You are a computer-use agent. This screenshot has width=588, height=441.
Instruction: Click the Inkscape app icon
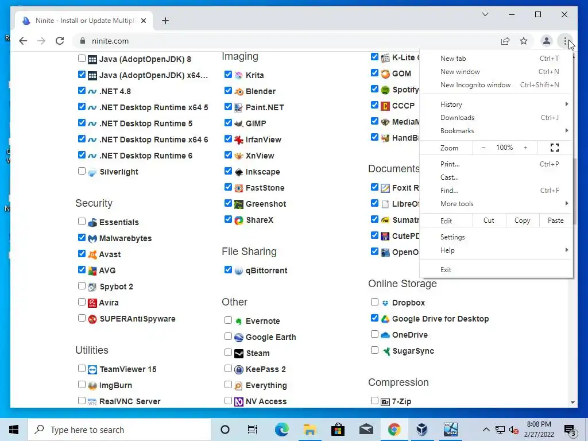pos(238,172)
